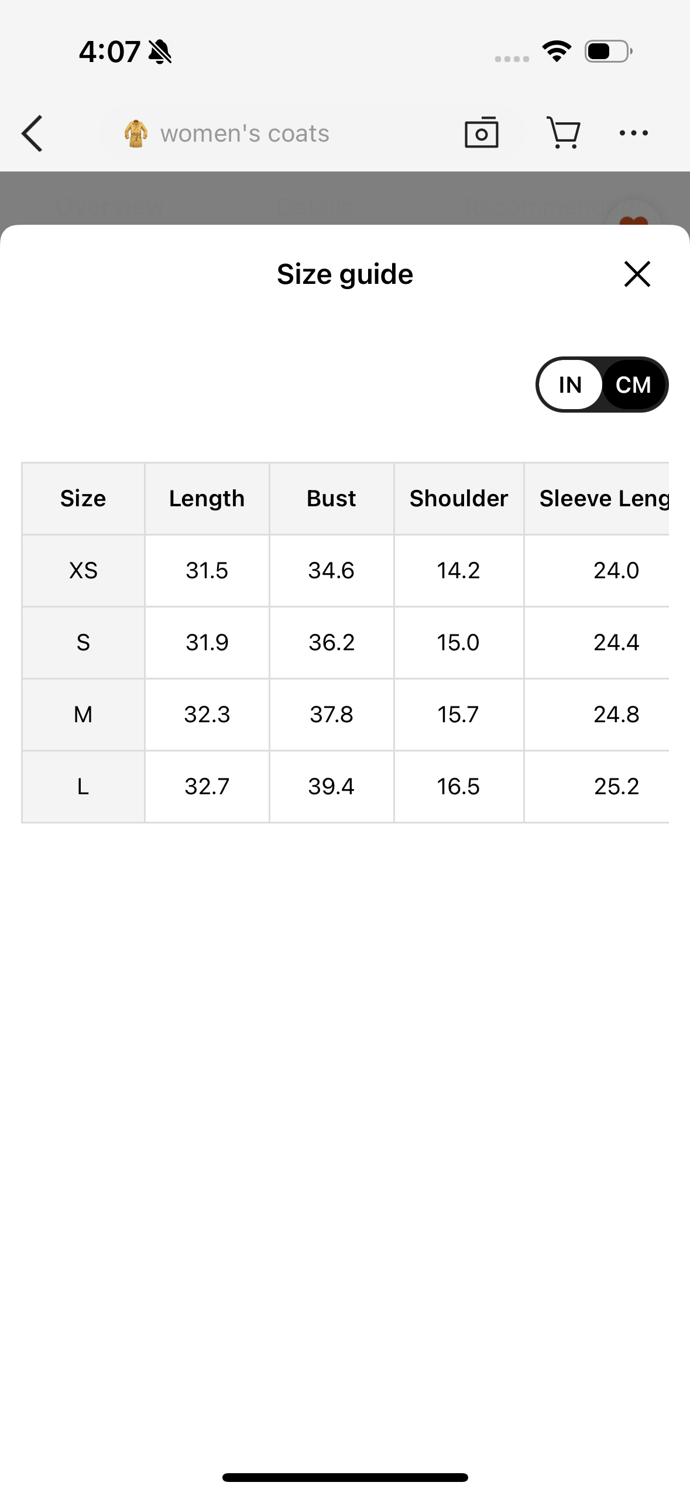Tap the Shoulder column header
This screenshot has width=690, height=1496.
click(458, 498)
